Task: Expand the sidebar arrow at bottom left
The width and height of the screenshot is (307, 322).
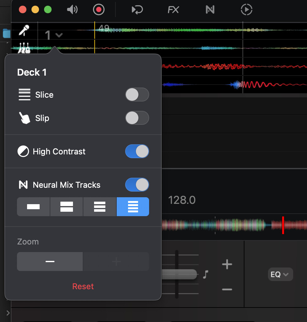Action: click(x=8, y=313)
